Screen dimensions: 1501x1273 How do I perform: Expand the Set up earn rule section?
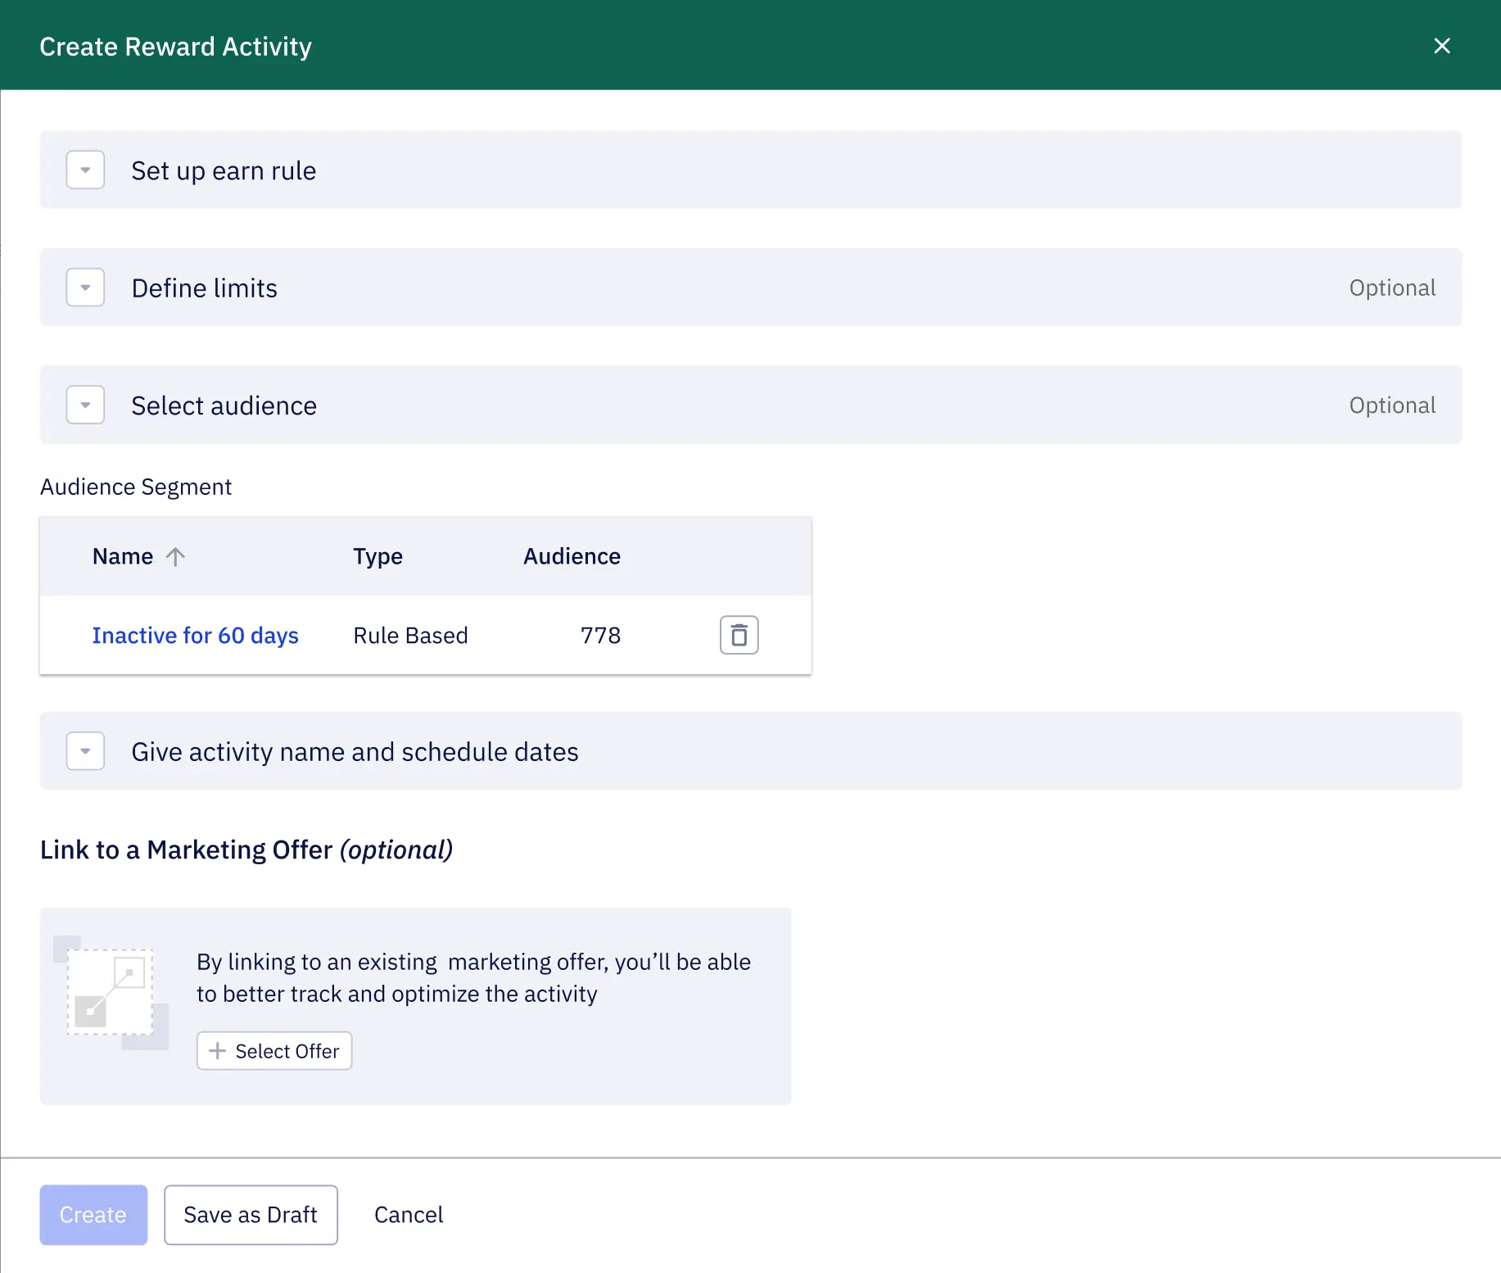tap(85, 170)
